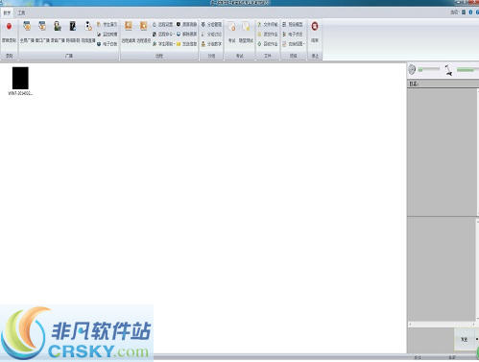
Task: Open the dropdown arrow beside the 发送 button
Action: 476,340
